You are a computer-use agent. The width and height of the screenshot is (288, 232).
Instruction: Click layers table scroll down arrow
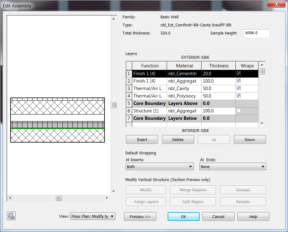click(x=262, y=123)
